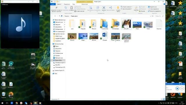Click the New folder ribbon icon
This screenshot has width=186, height=105.
click(x=118, y=8)
